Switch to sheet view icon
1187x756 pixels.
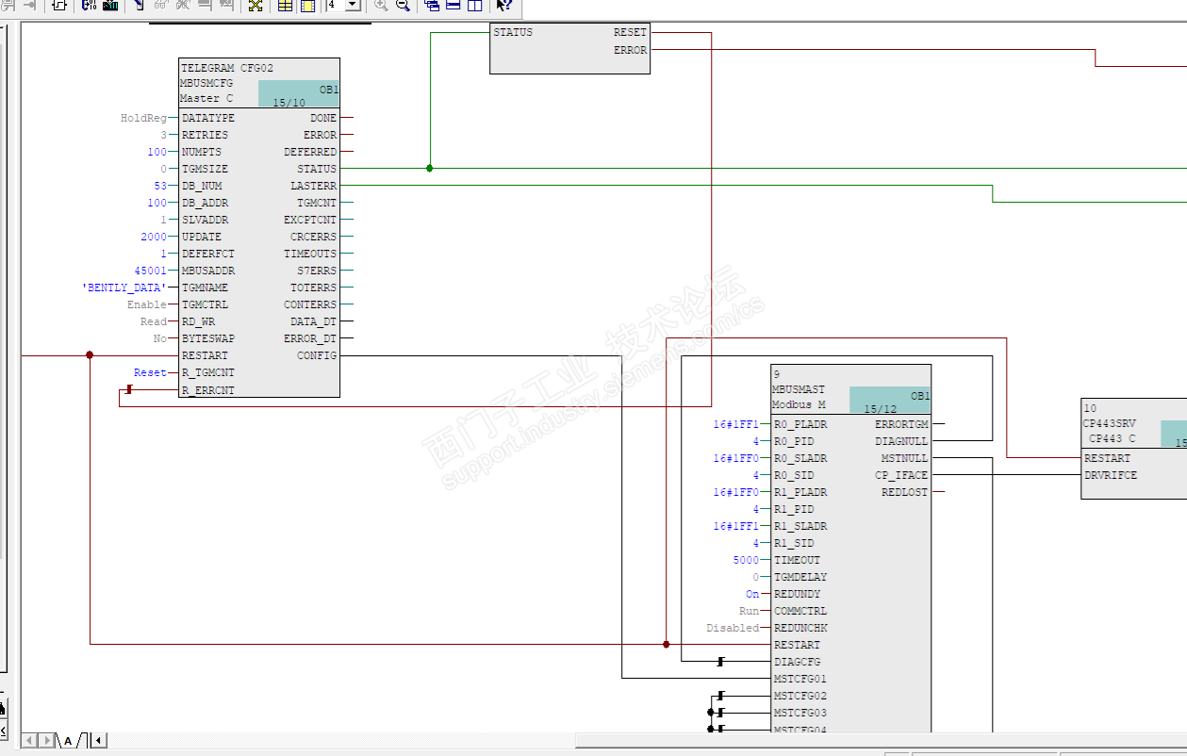point(307,5)
